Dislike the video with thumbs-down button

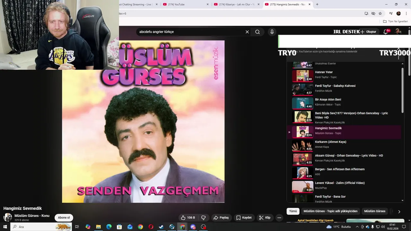coord(203,218)
